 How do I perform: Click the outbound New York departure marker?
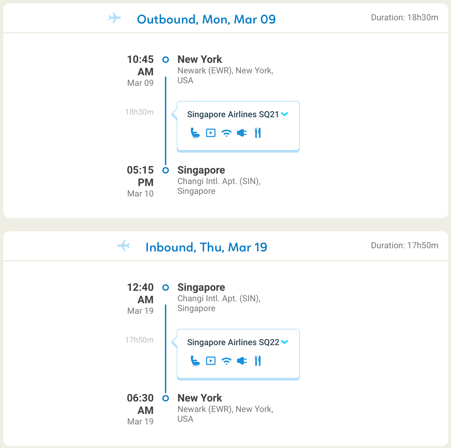[x=166, y=60]
